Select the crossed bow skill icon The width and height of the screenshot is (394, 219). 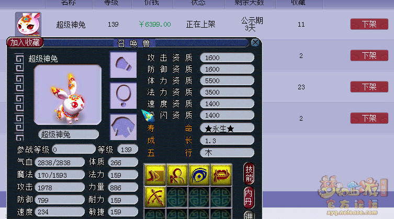155,197
